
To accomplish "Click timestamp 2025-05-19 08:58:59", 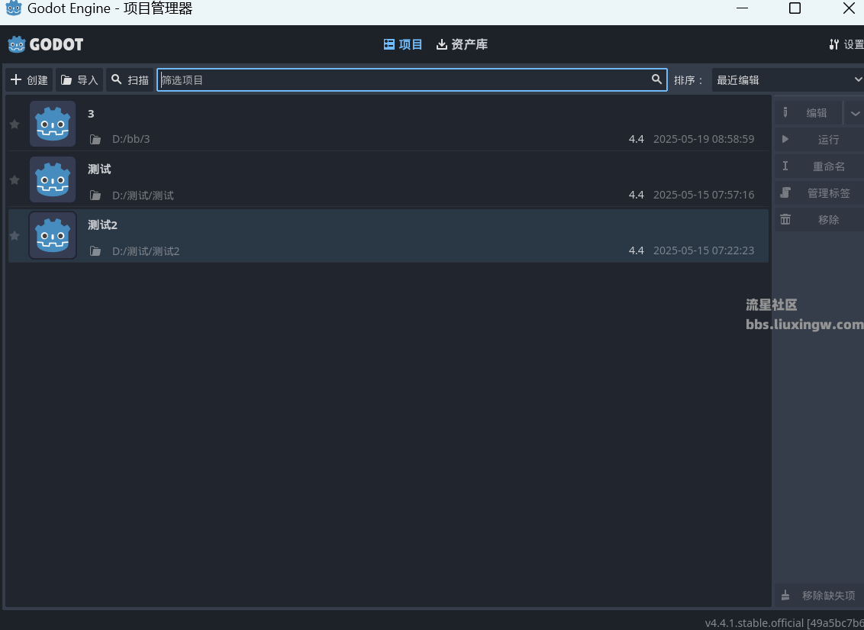I will click(704, 139).
